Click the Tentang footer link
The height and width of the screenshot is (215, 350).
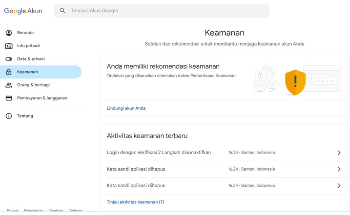(76, 210)
